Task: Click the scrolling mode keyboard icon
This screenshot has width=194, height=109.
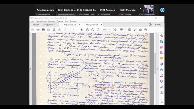Action: click(x=122, y=30)
